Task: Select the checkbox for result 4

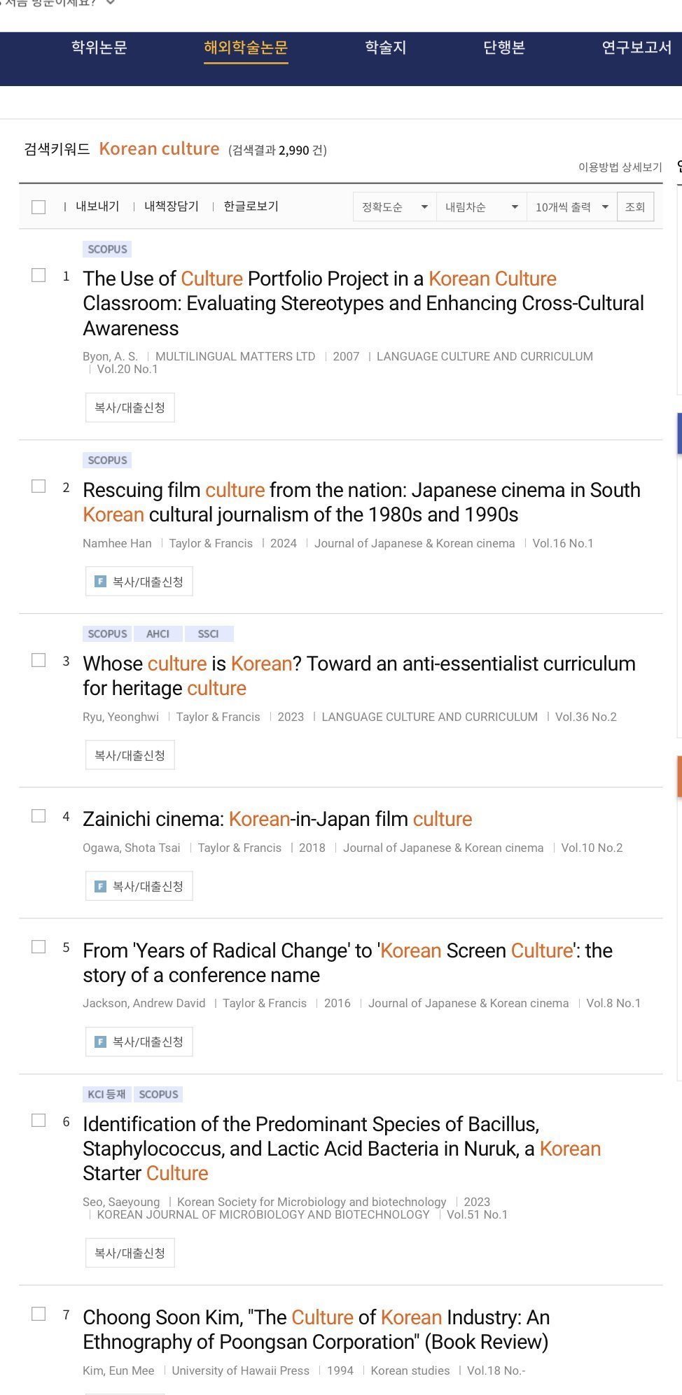Action: (39, 816)
